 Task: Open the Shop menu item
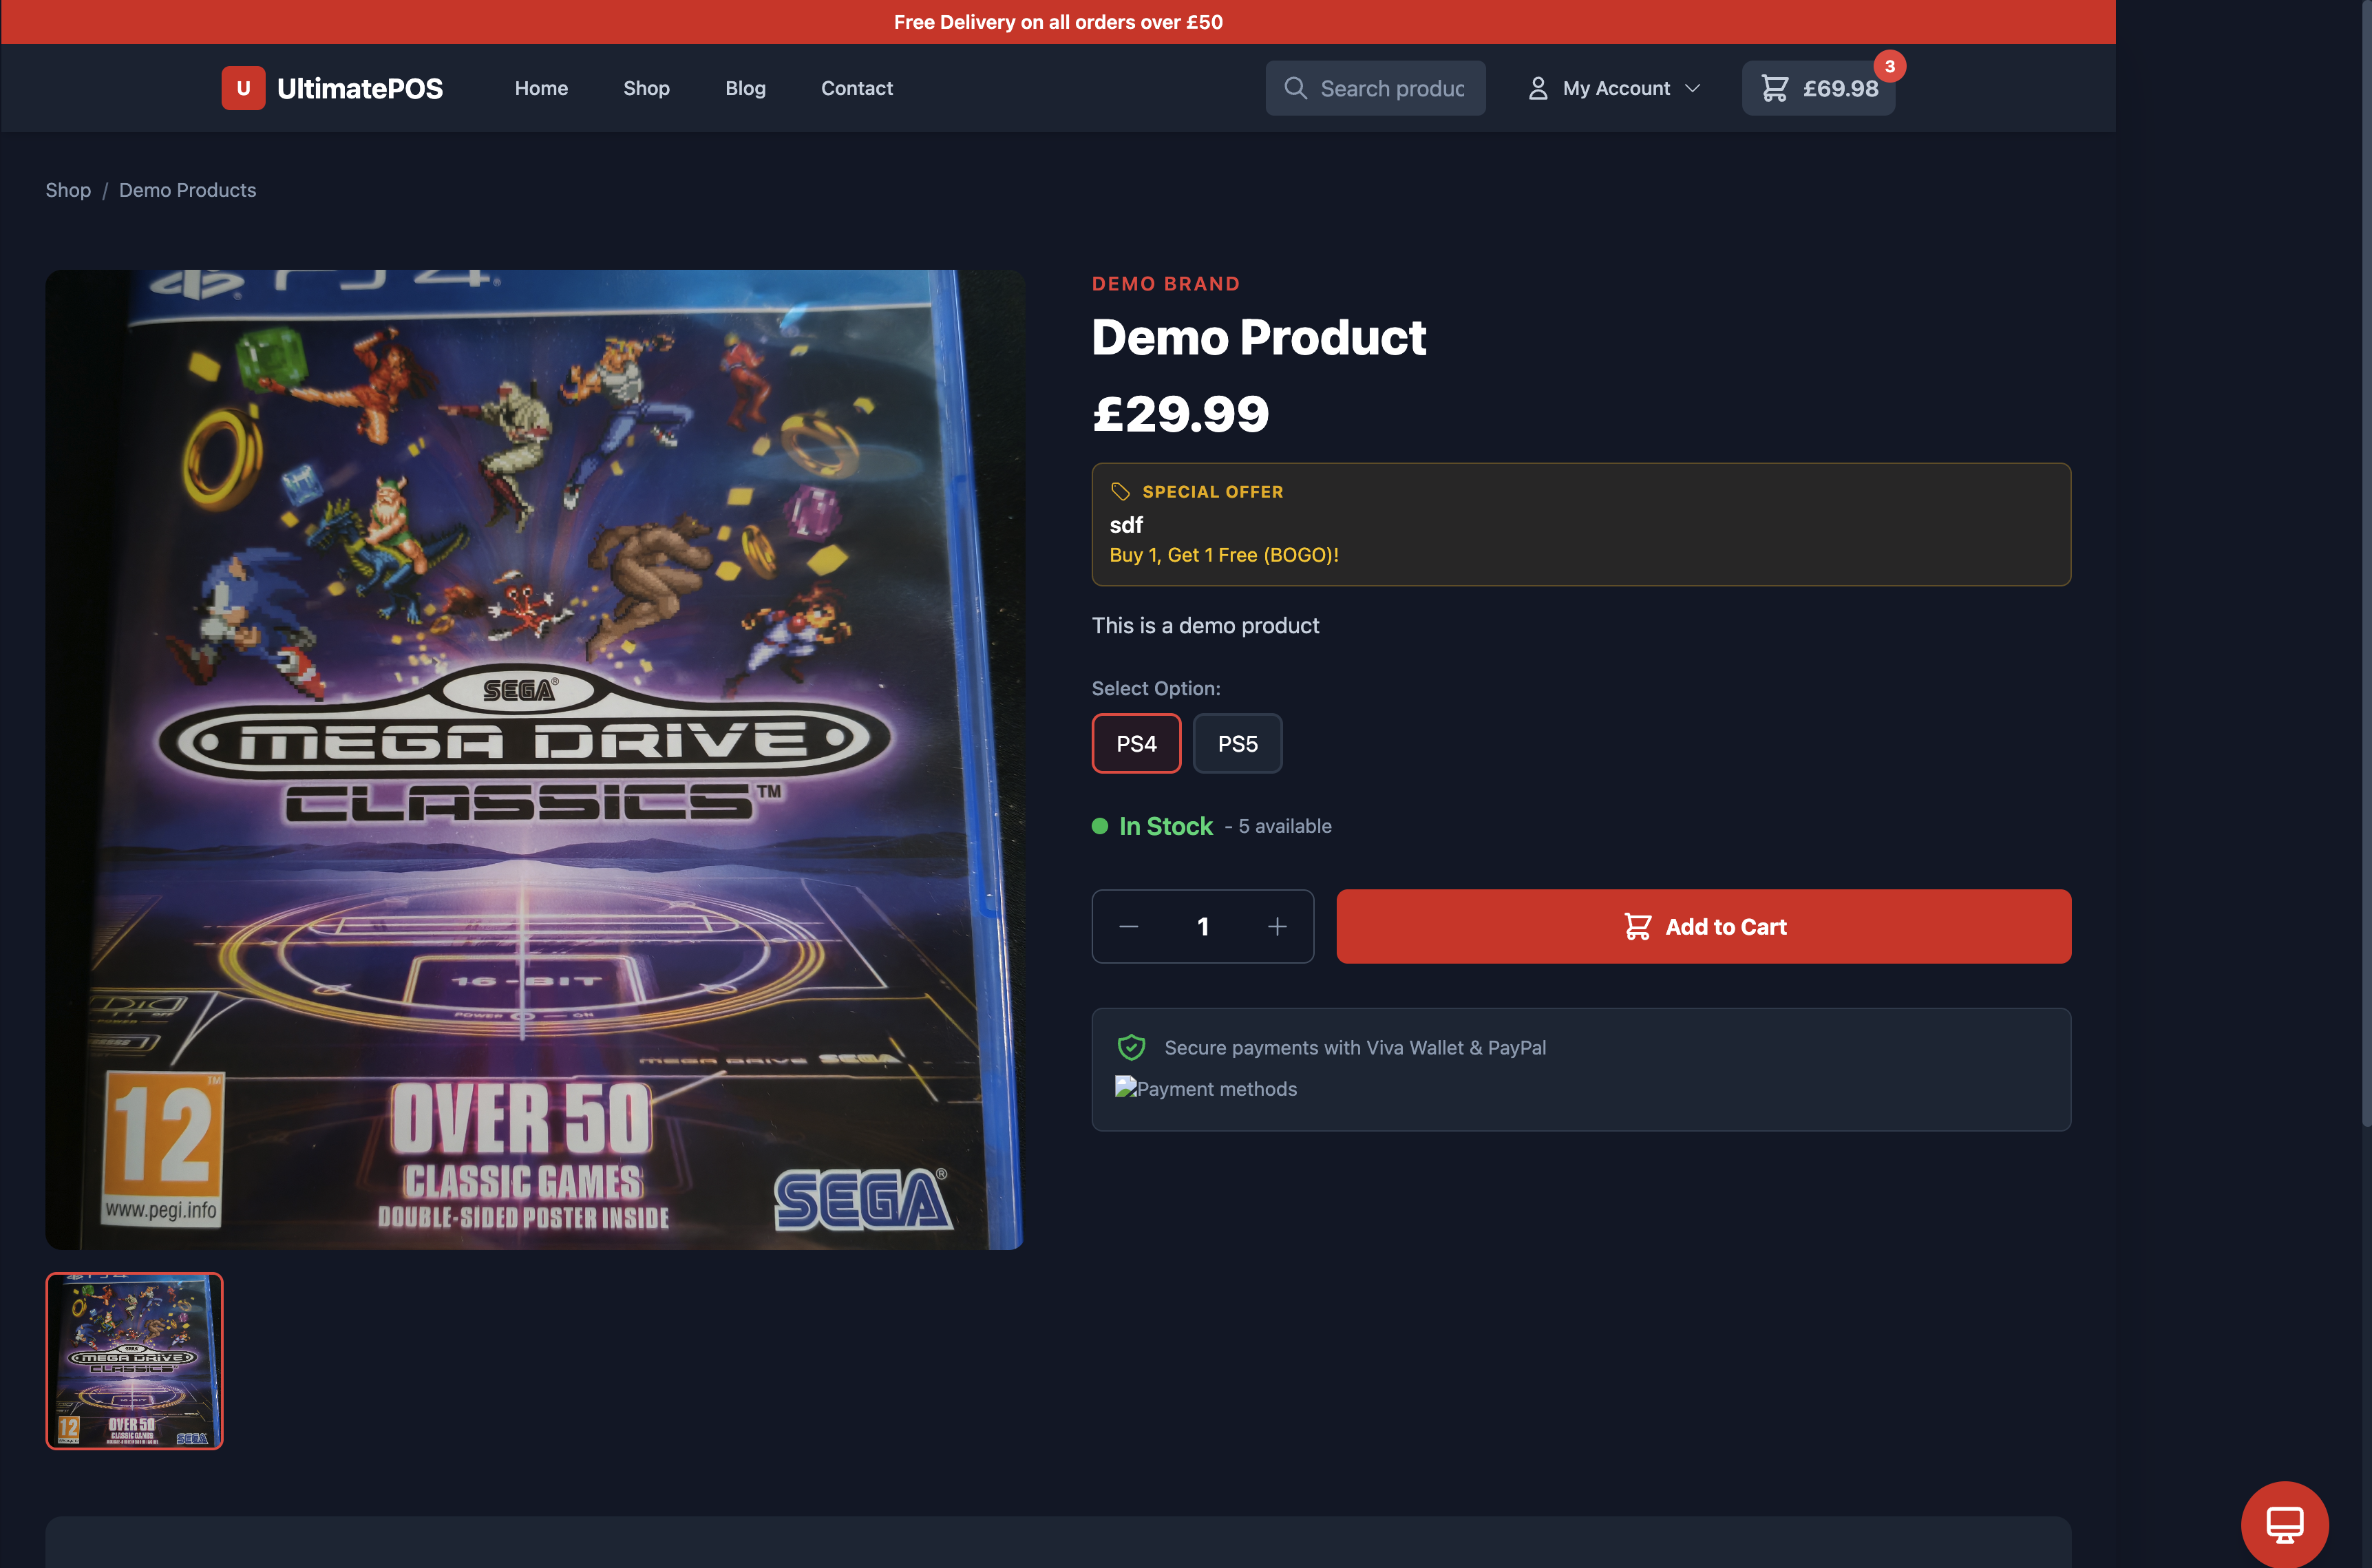[646, 88]
